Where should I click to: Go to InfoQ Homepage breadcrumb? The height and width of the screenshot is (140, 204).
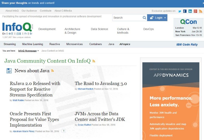(x=27, y=51)
